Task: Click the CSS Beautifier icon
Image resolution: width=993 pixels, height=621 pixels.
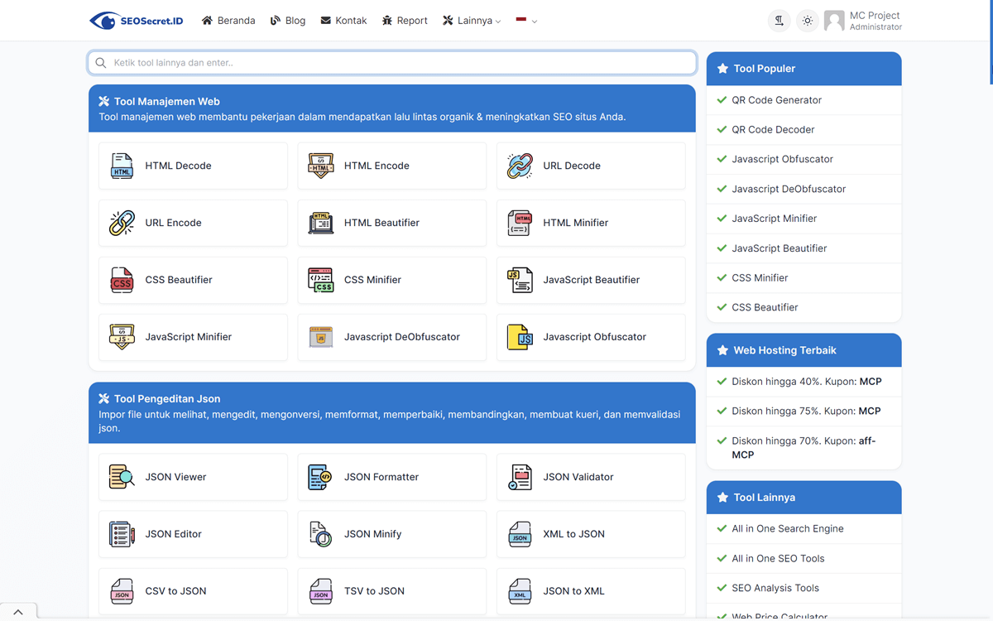Action: pyautogui.click(x=121, y=280)
